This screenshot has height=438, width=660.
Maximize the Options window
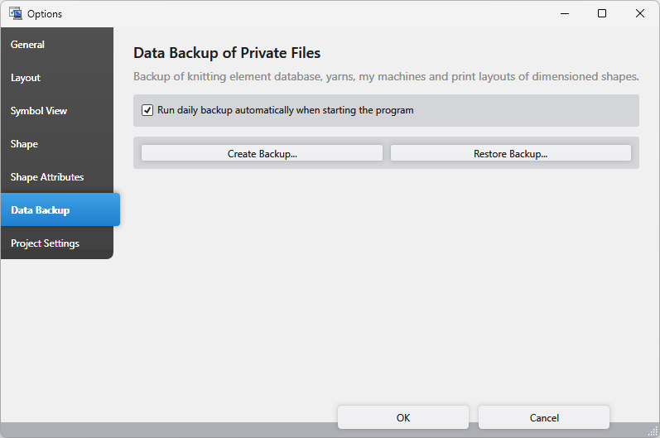602,13
